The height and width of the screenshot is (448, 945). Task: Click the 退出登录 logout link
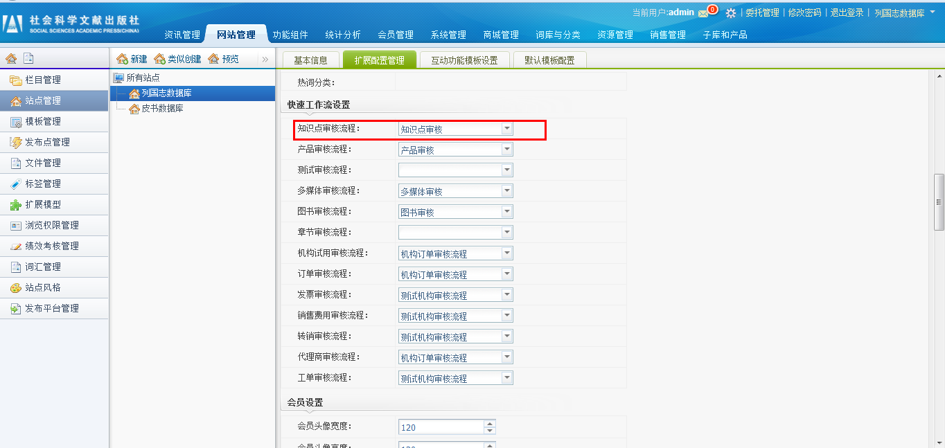(x=847, y=13)
